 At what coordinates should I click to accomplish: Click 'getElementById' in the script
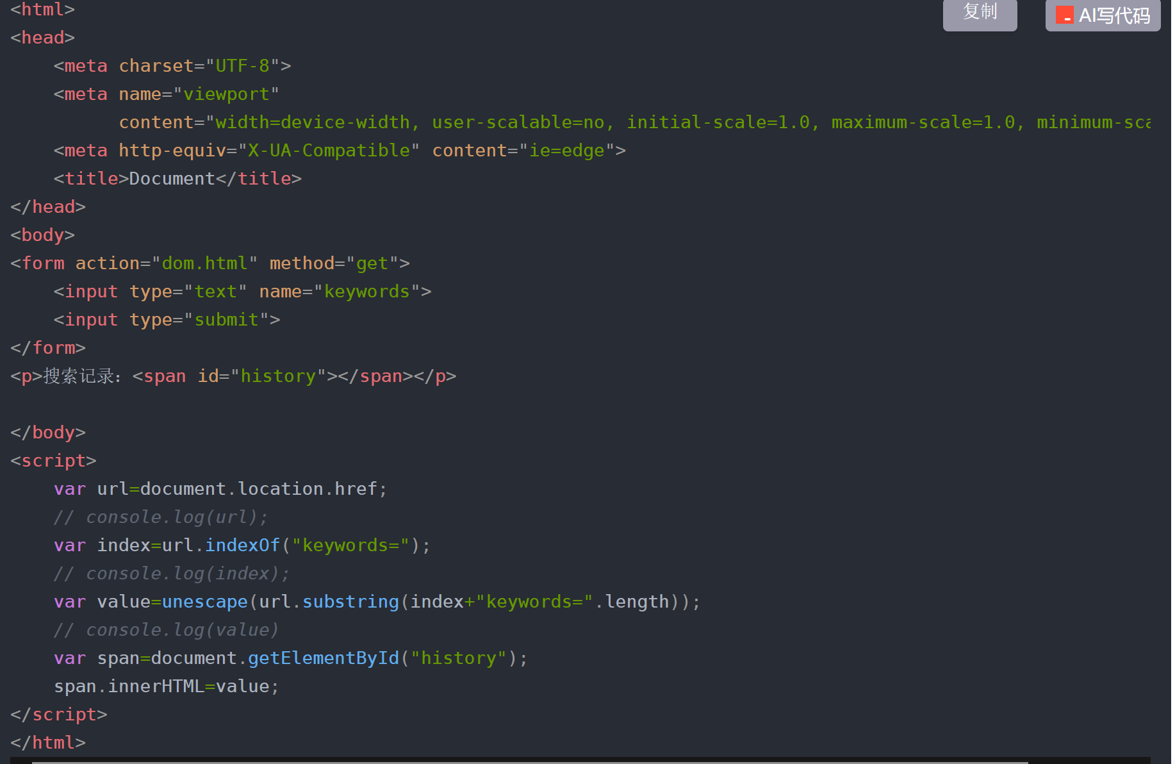tap(324, 658)
